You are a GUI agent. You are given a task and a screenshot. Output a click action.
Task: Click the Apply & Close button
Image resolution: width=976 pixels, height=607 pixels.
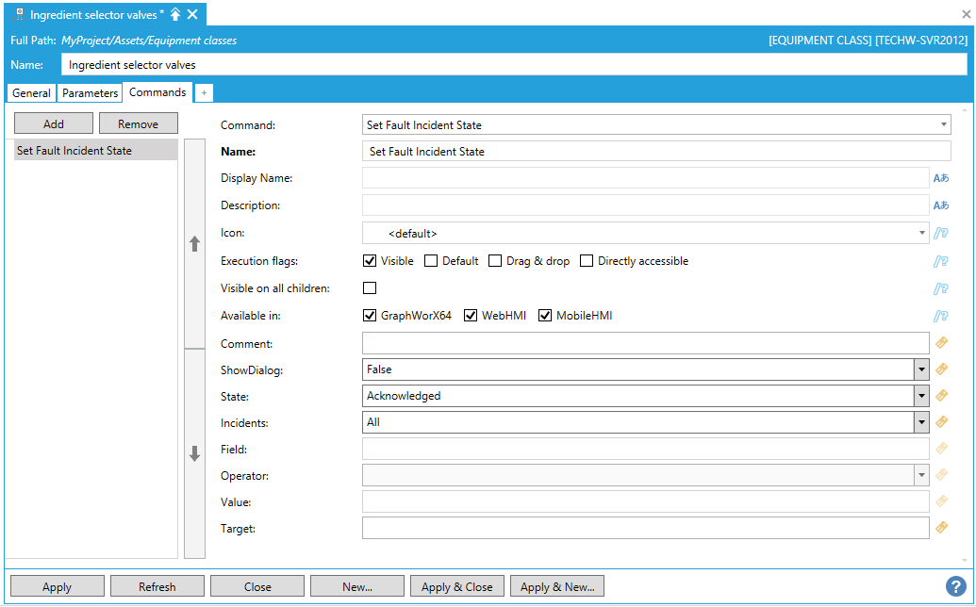pos(457,586)
